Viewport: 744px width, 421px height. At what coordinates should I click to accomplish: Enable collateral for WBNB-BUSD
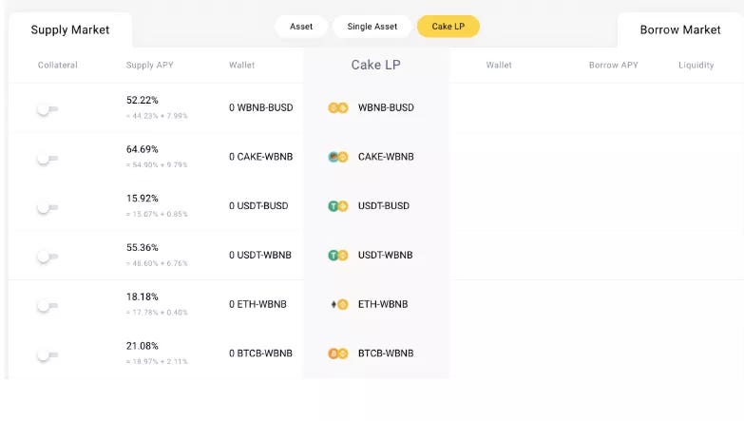pyautogui.click(x=48, y=109)
